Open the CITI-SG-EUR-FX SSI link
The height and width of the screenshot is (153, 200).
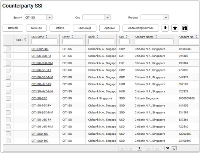pyautogui.click(x=41, y=56)
